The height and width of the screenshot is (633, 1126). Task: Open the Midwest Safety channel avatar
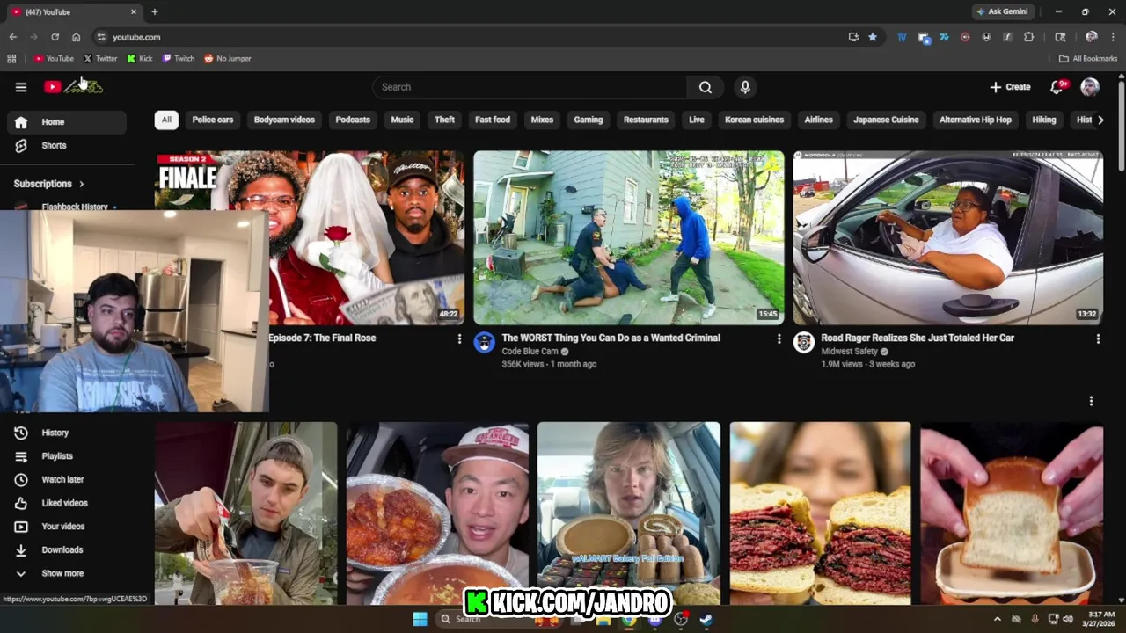(804, 342)
